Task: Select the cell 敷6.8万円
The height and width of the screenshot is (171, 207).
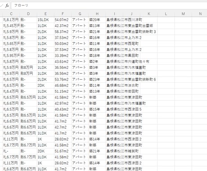Action: [28, 169]
